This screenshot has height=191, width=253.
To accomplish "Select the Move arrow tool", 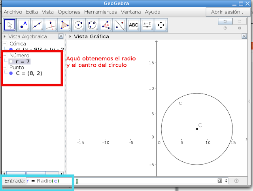I will pos(9,25).
